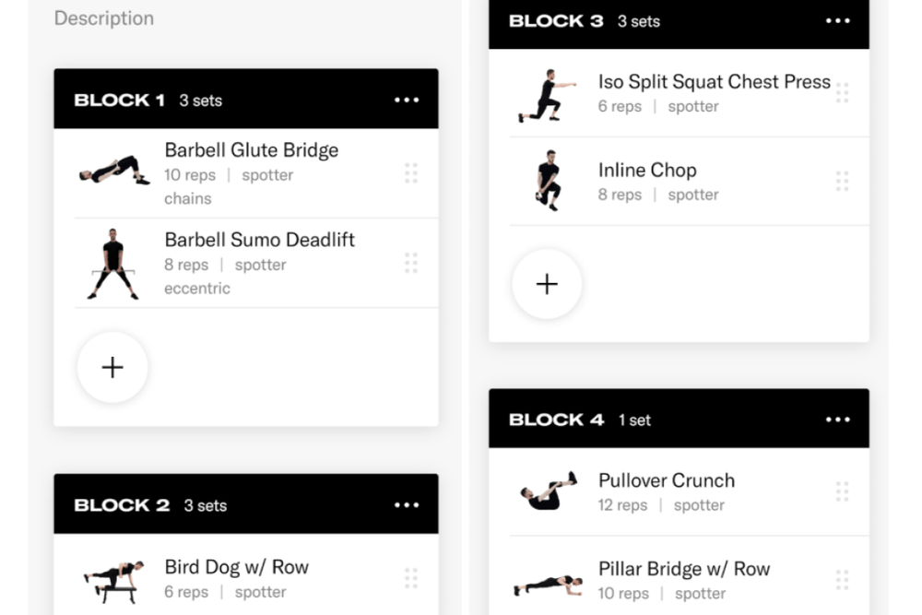The width and height of the screenshot is (922, 615).
Task: Toggle the chains modifier on Barbell Glute Bridge
Action: (188, 198)
